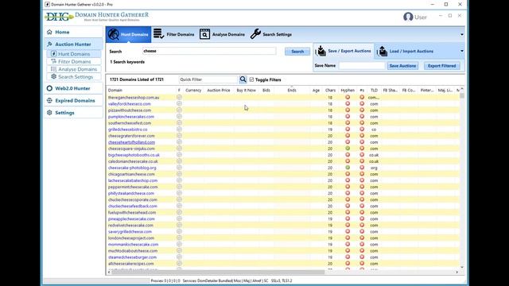Click the Filter Domains sub-item icon in sidebar
The width and height of the screenshot is (509, 286).
(53, 61)
